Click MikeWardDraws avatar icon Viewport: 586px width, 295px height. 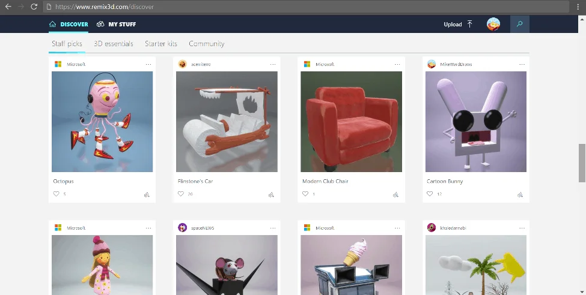pyautogui.click(x=432, y=64)
